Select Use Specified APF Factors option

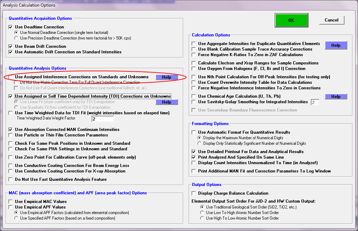16,218
